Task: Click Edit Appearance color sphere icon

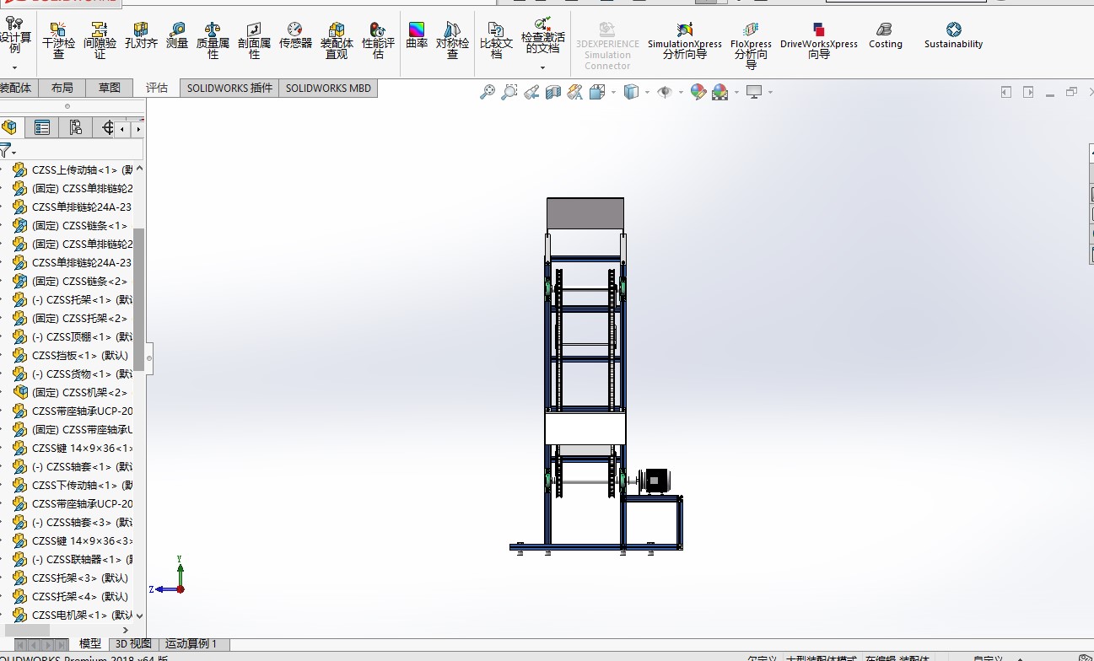Action: [698, 92]
